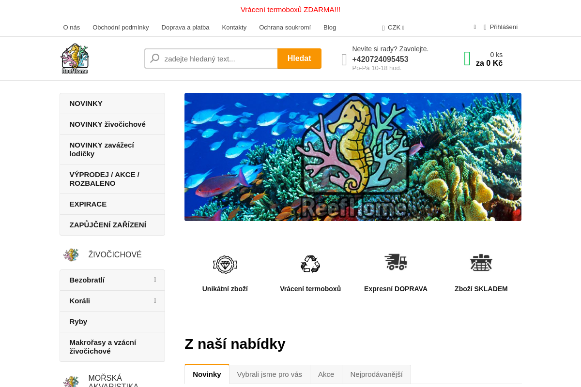Open the Vybrali jsme pro vás tab

pos(270,374)
